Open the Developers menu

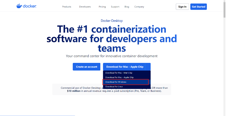pos(85,7)
